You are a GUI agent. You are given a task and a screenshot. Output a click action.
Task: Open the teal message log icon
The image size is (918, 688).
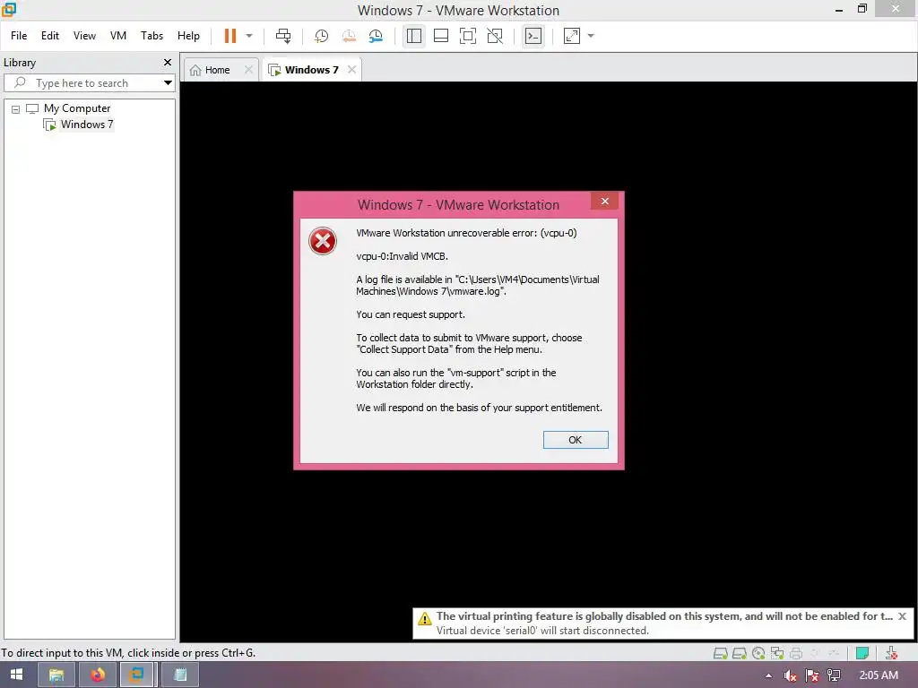(862, 653)
